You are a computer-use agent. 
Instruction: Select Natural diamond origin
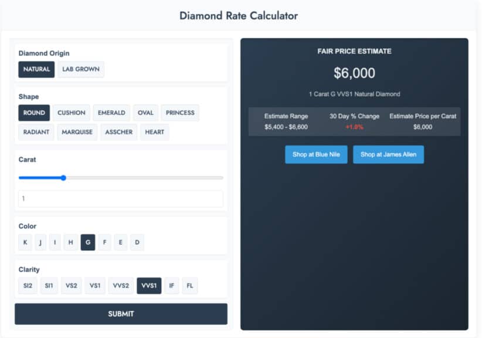pos(36,69)
